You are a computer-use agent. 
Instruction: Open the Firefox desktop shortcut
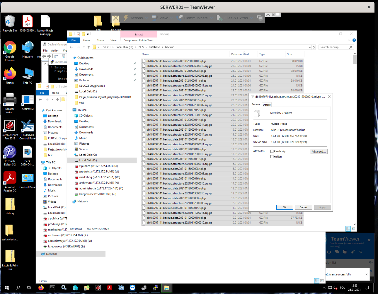click(x=10, y=76)
